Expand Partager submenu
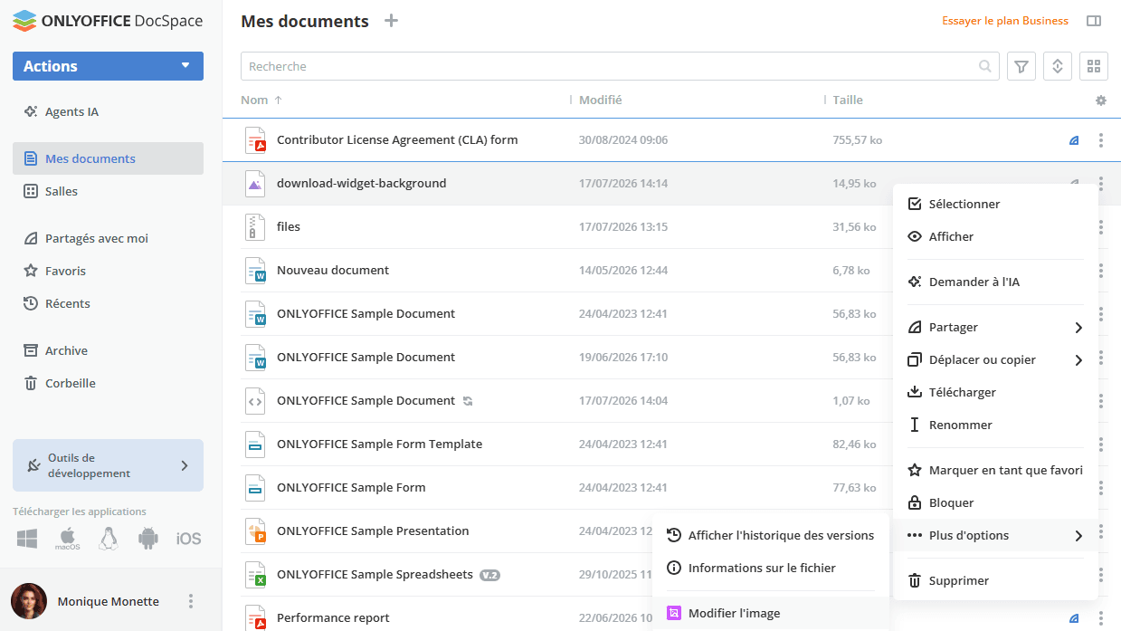Viewport: 1121px width, 631px height. [995, 327]
